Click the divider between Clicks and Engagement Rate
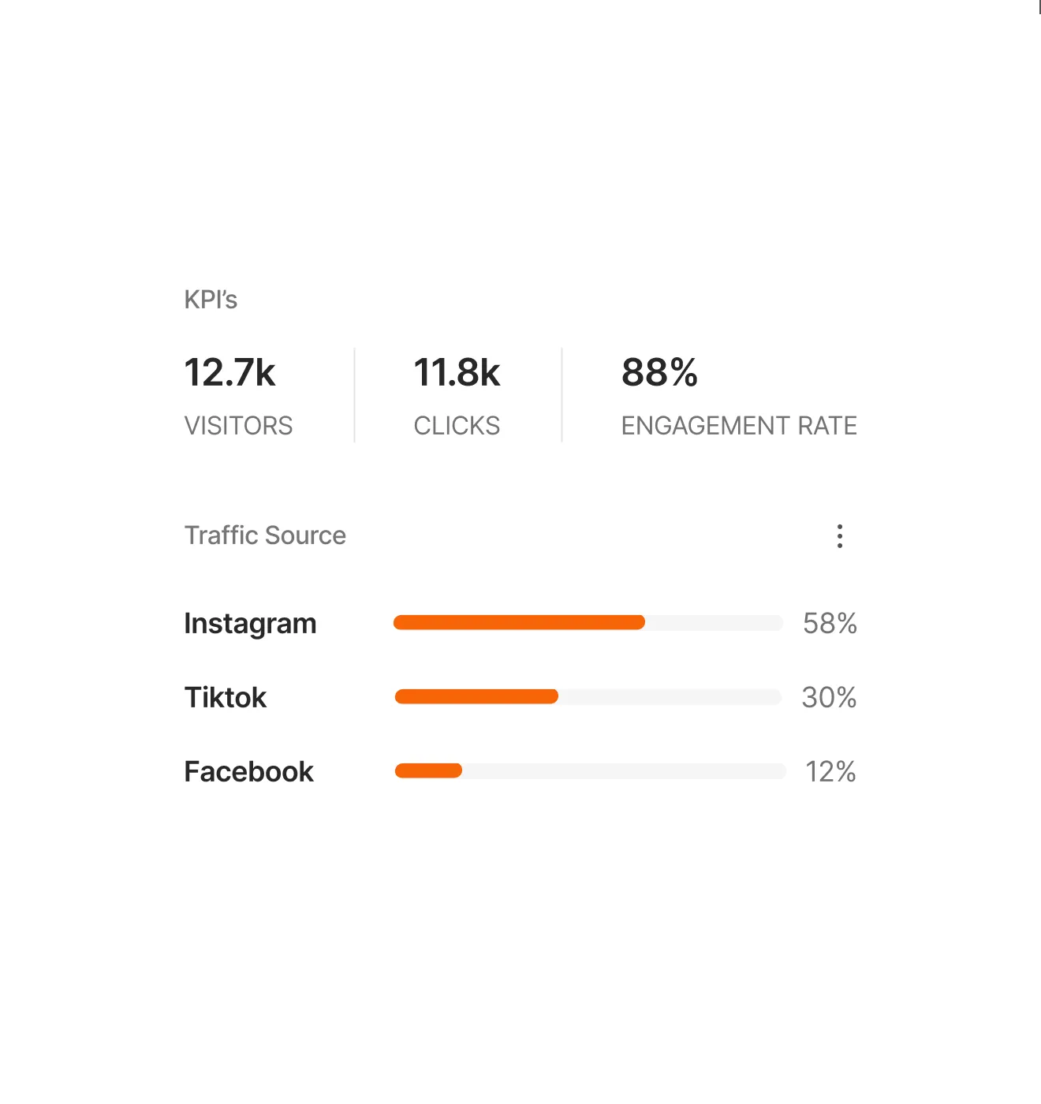Image resolution: width=1041 pixels, height=1104 pixels. tap(562, 395)
